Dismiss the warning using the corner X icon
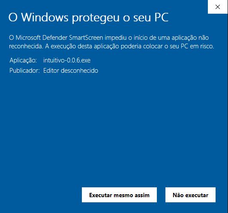Image resolution: width=228 pixels, height=213 pixels. point(218,7)
